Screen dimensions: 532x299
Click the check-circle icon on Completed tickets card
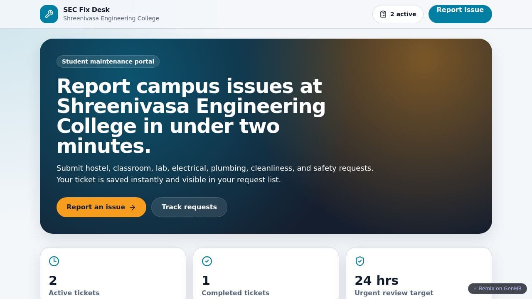click(x=207, y=261)
